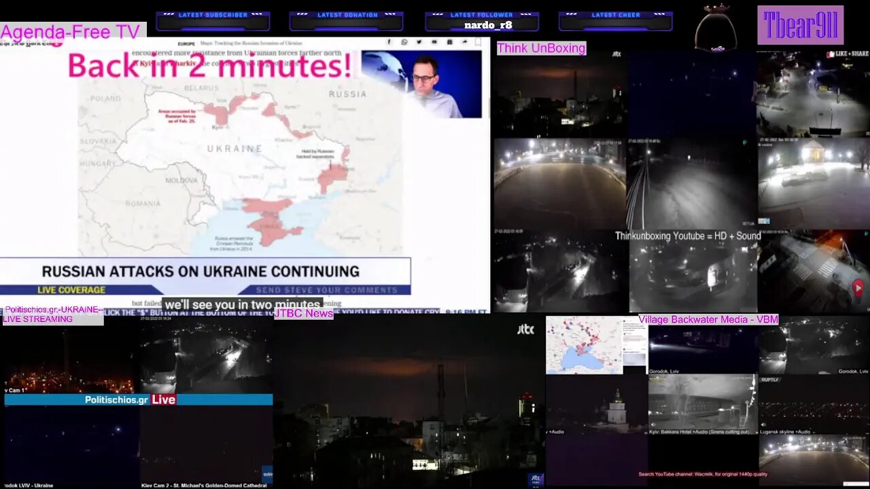This screenshot has height=489, width=870.
Task: Click the blue Politischios.gr Live banner
Action: pyautogui.click(x=138, y=399)
